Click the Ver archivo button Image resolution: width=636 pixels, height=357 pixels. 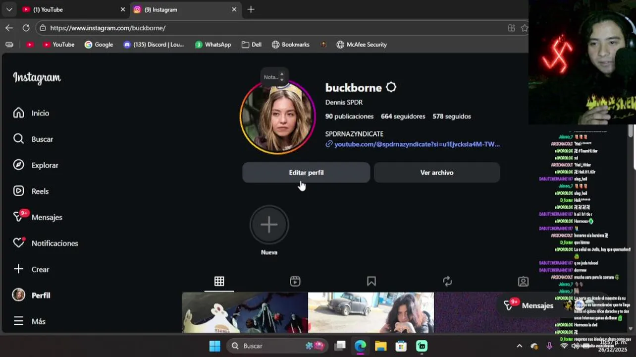(x=437, y=173)
